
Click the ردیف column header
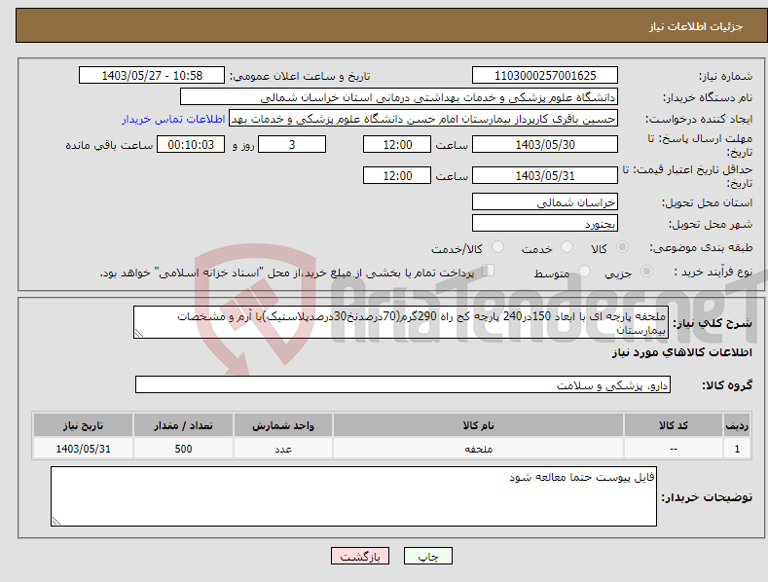[737, 425]
